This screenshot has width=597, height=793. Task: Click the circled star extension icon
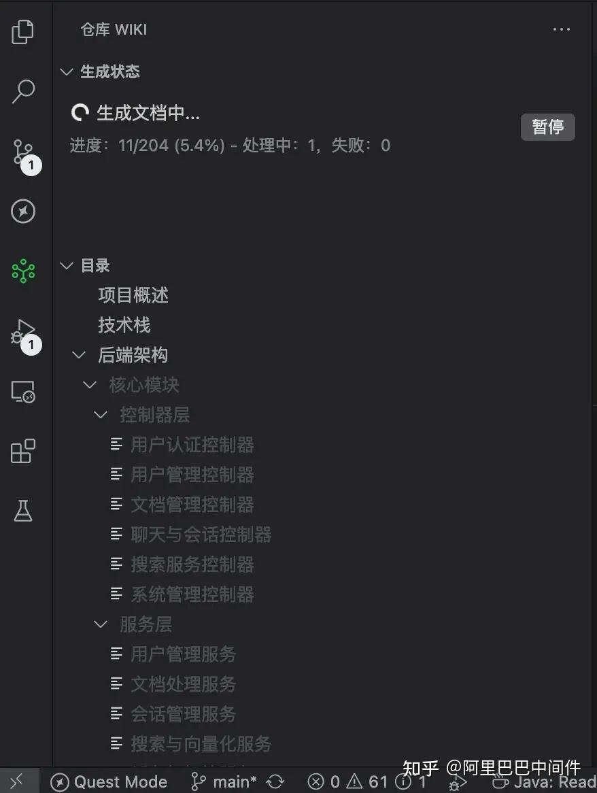coord(24,212)
